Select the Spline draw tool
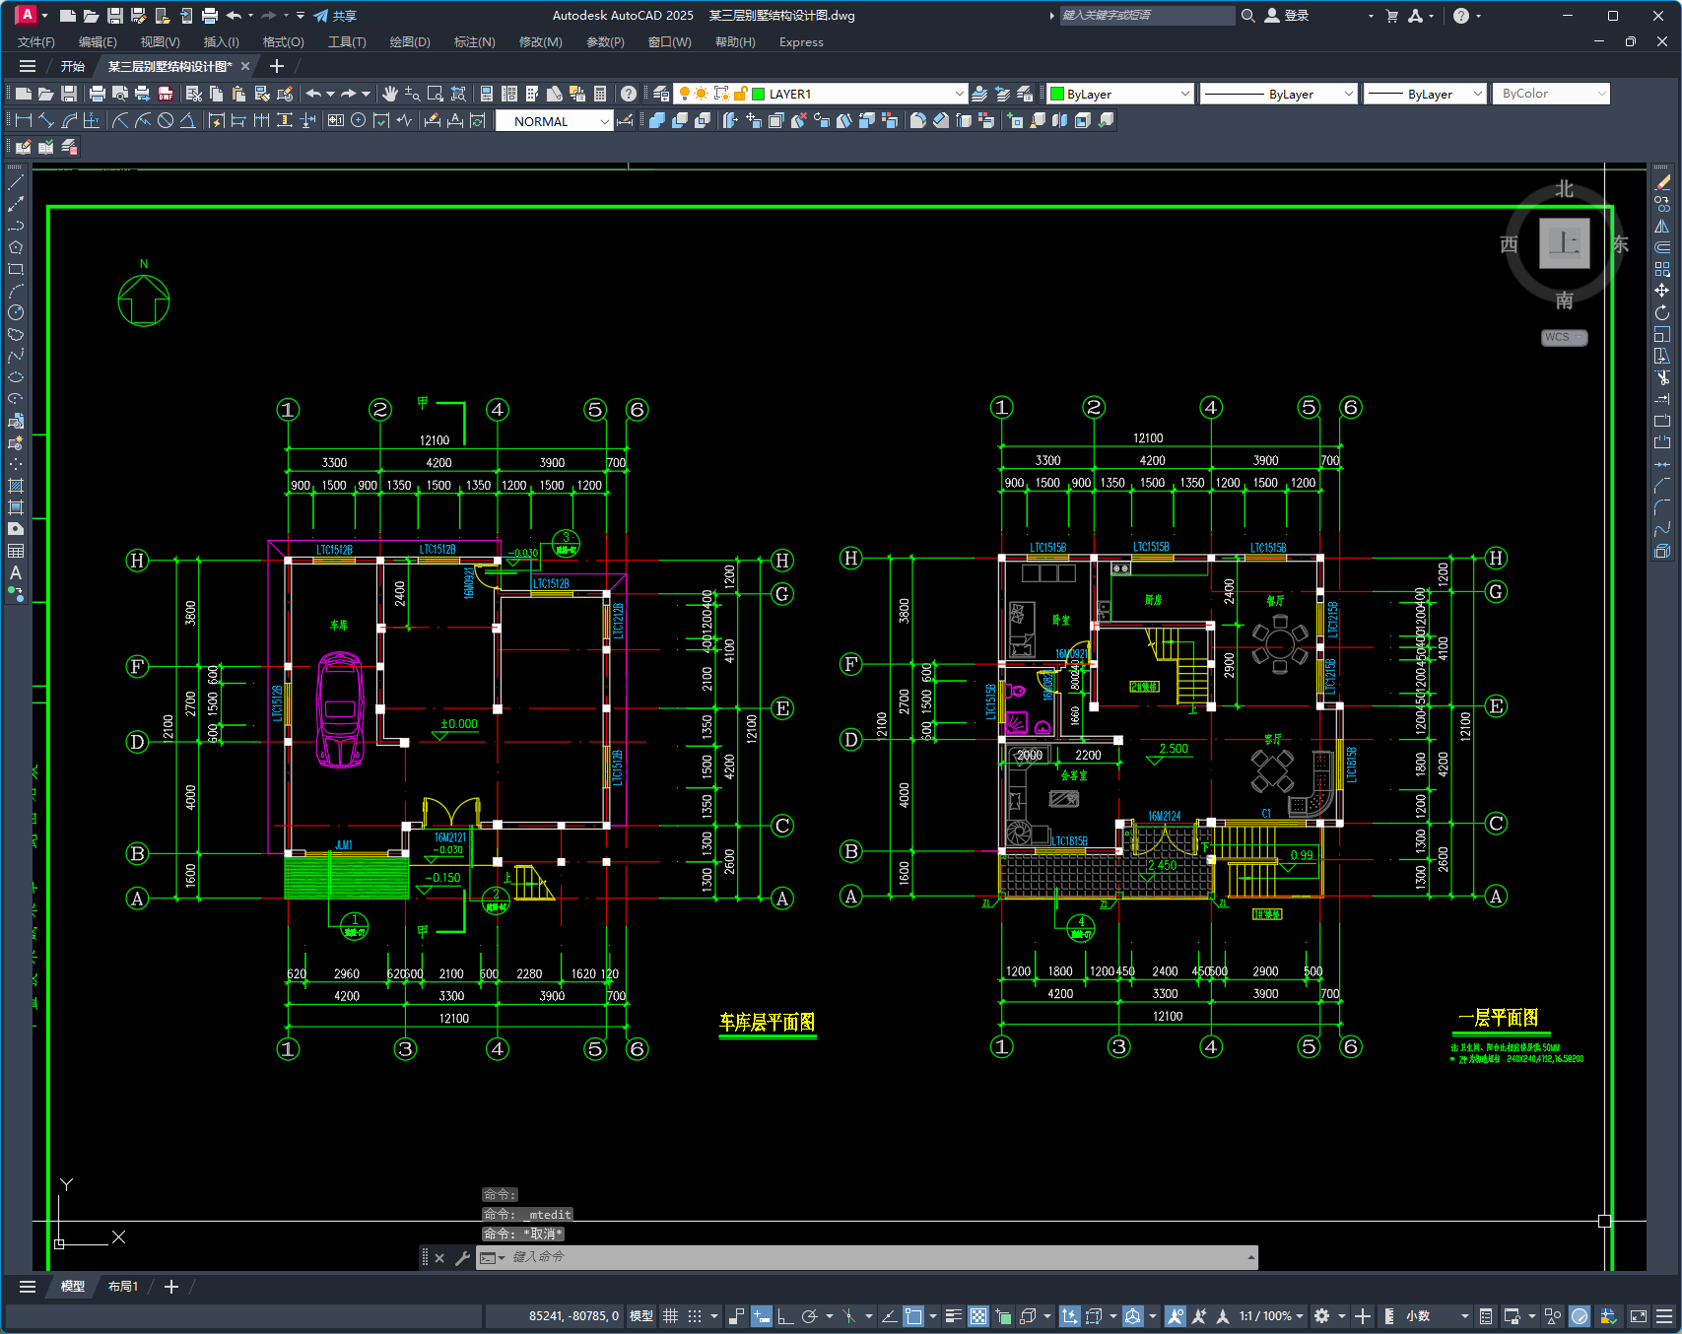 coord(16,356)
